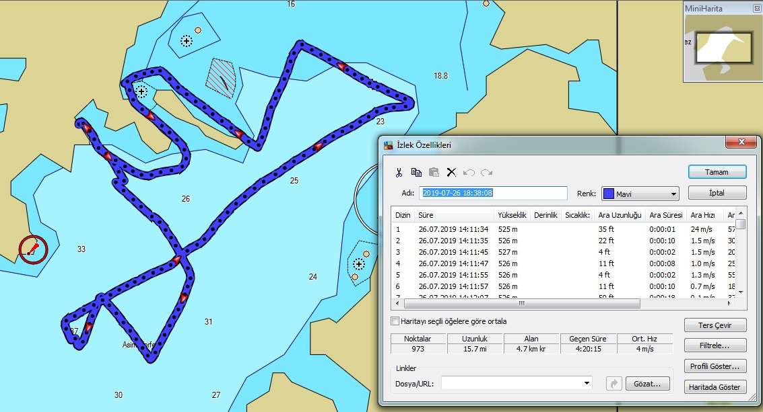Click the Undo arrow icon

tap(469, 173)
